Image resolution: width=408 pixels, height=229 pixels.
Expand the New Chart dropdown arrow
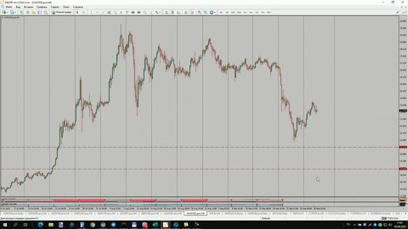[8, 12]
